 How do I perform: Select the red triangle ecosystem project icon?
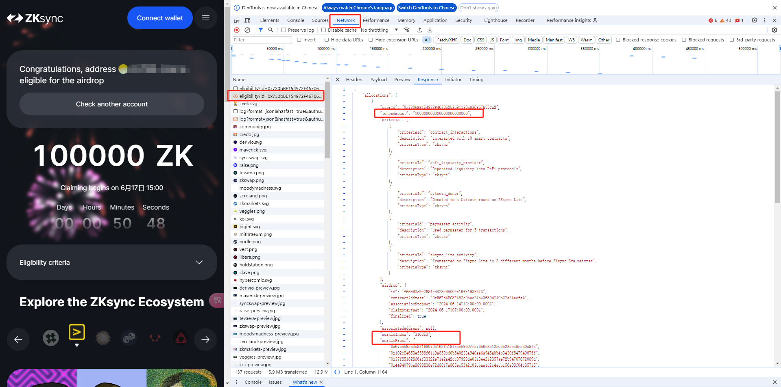(x=181, y=338)
